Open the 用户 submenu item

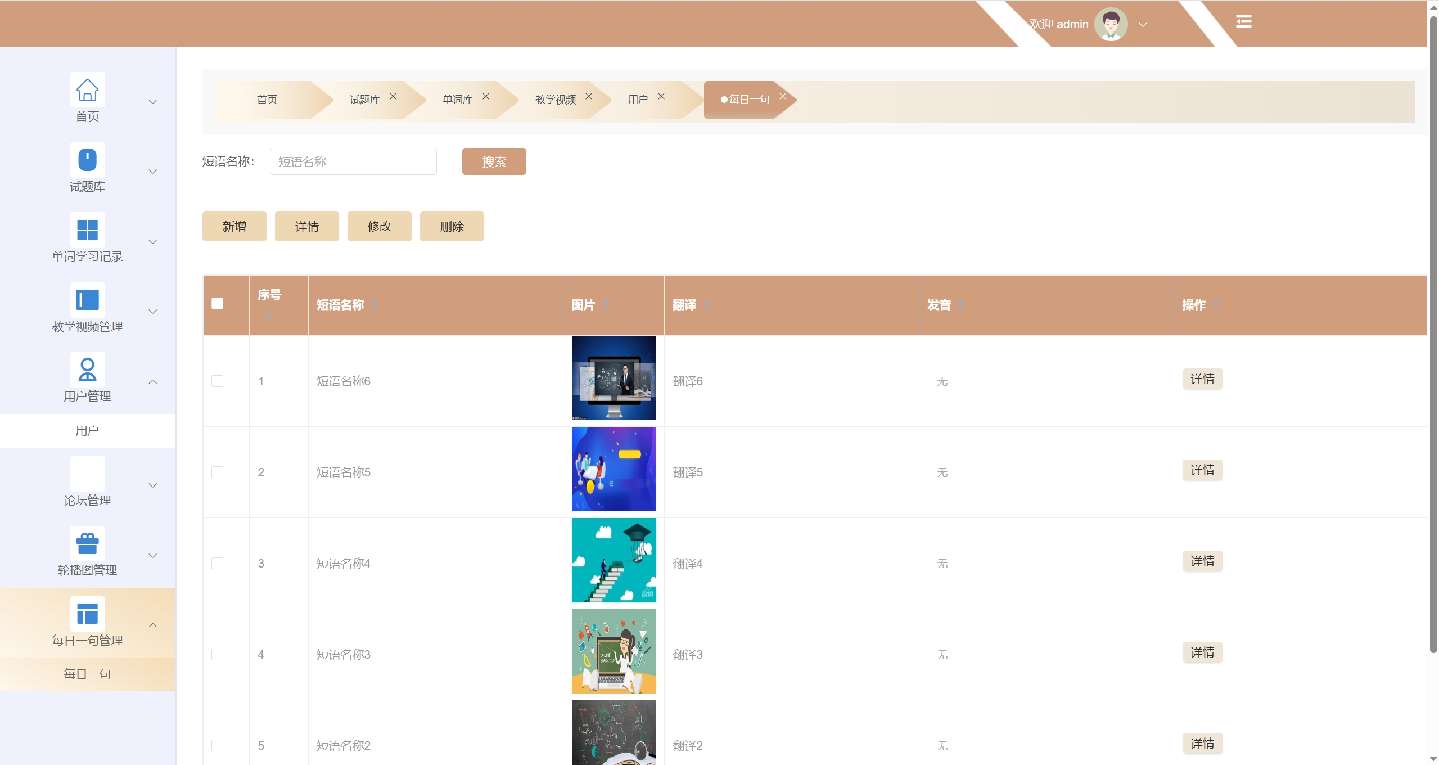pyautogui.click(x=87, y=431)
